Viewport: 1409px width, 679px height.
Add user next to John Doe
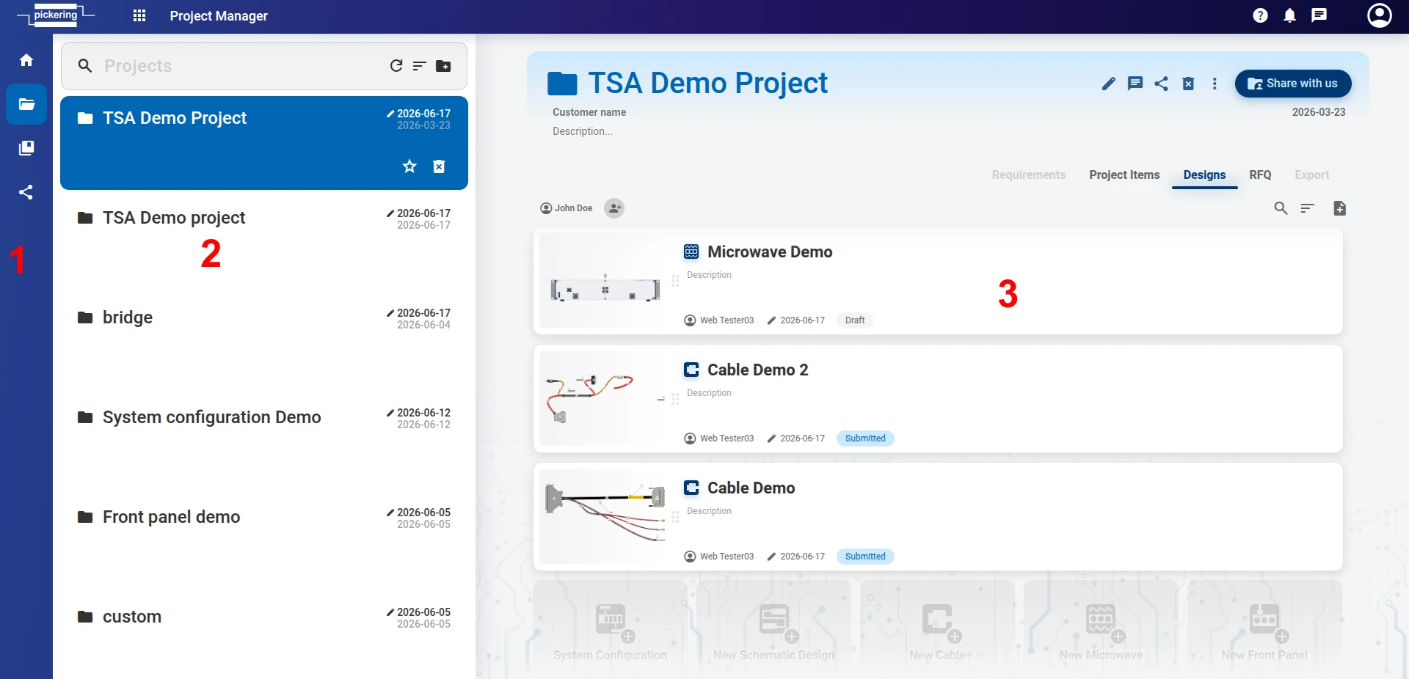coord(614,208)
